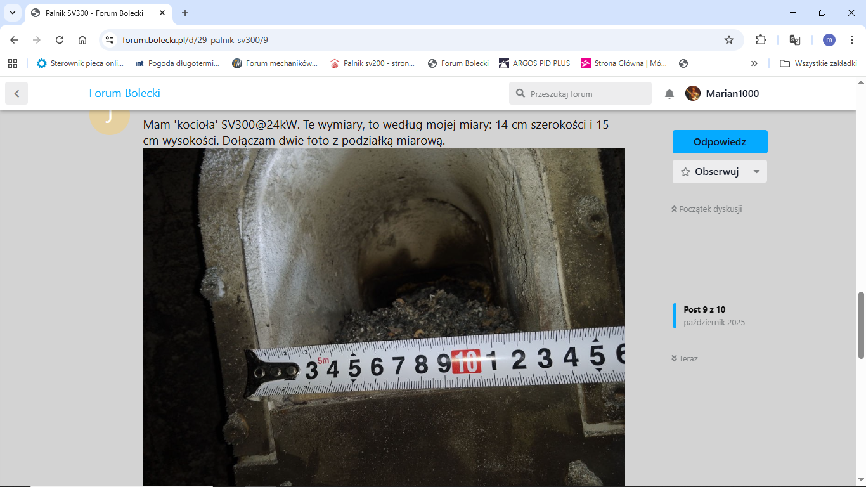Open Chrome three-dot menu
Image resolution: width=866 pixels, height=487 pixels.
point(852,40)
